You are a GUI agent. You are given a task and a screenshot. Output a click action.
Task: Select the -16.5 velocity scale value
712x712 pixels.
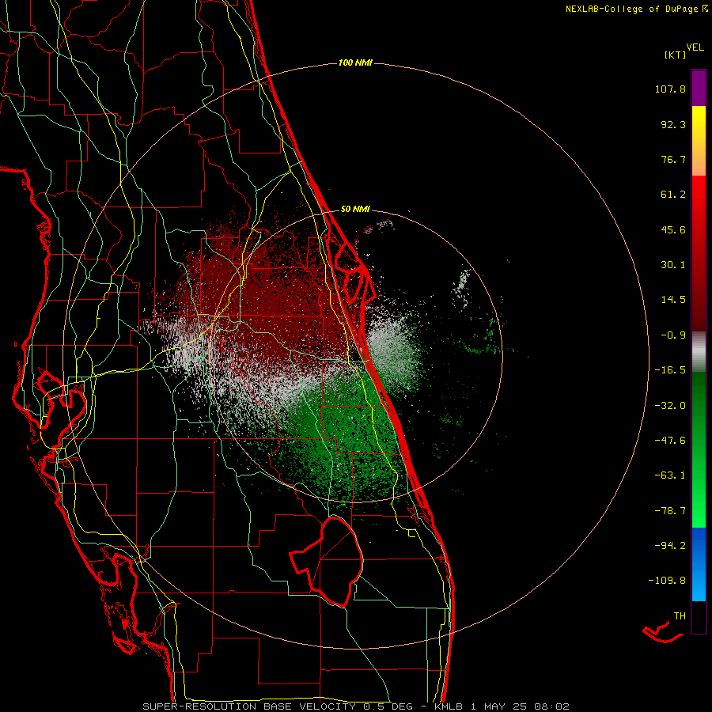point(670,370)
